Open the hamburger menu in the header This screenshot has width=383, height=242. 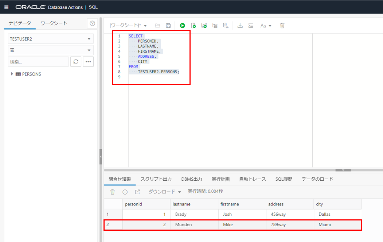6,7
